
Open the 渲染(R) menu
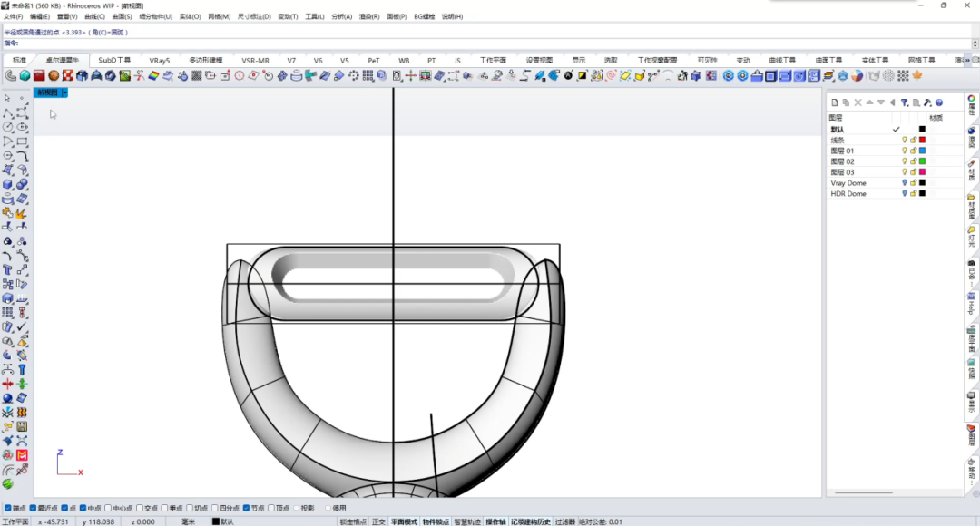click(369, 17)
